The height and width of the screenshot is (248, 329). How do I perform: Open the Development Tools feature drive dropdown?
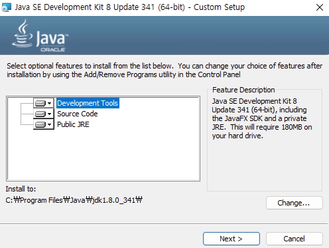[44, 103]
